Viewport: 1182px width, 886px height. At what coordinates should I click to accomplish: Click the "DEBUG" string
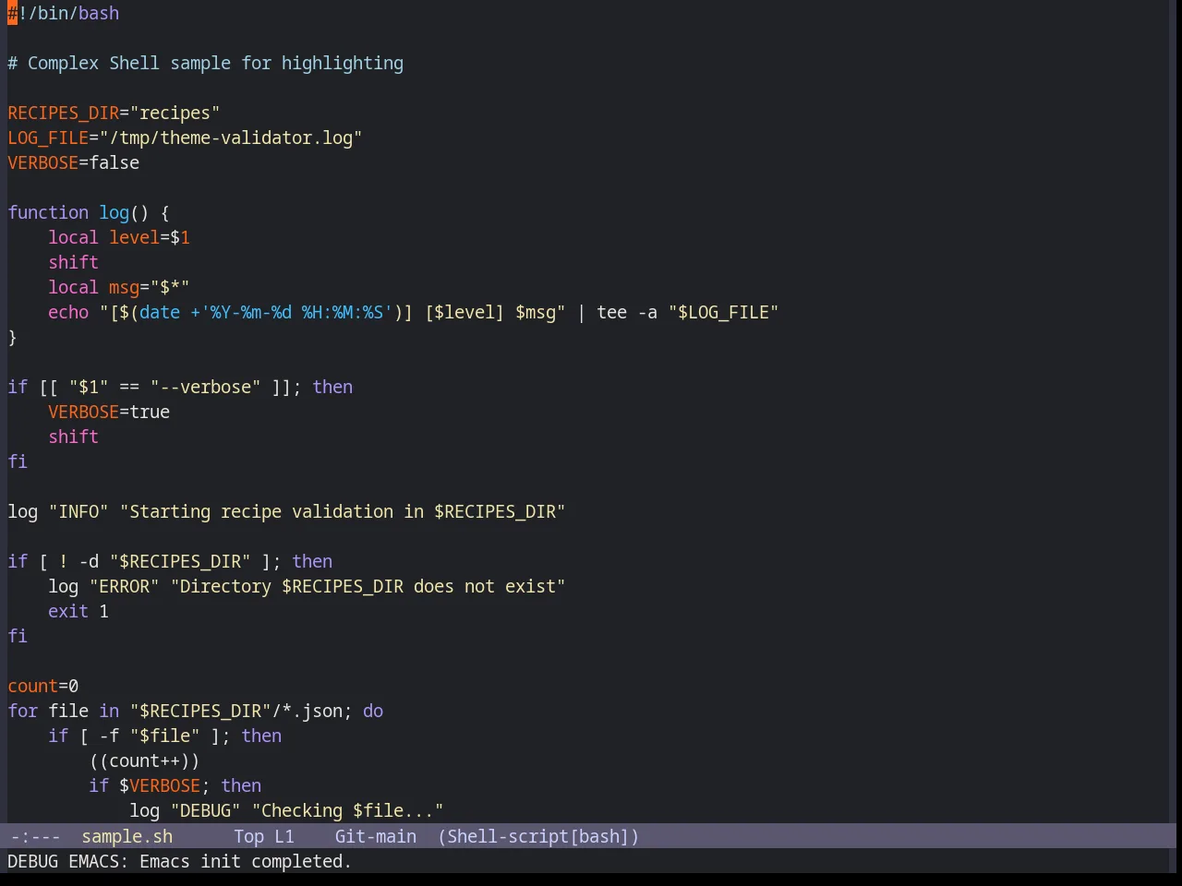[205, 811]
